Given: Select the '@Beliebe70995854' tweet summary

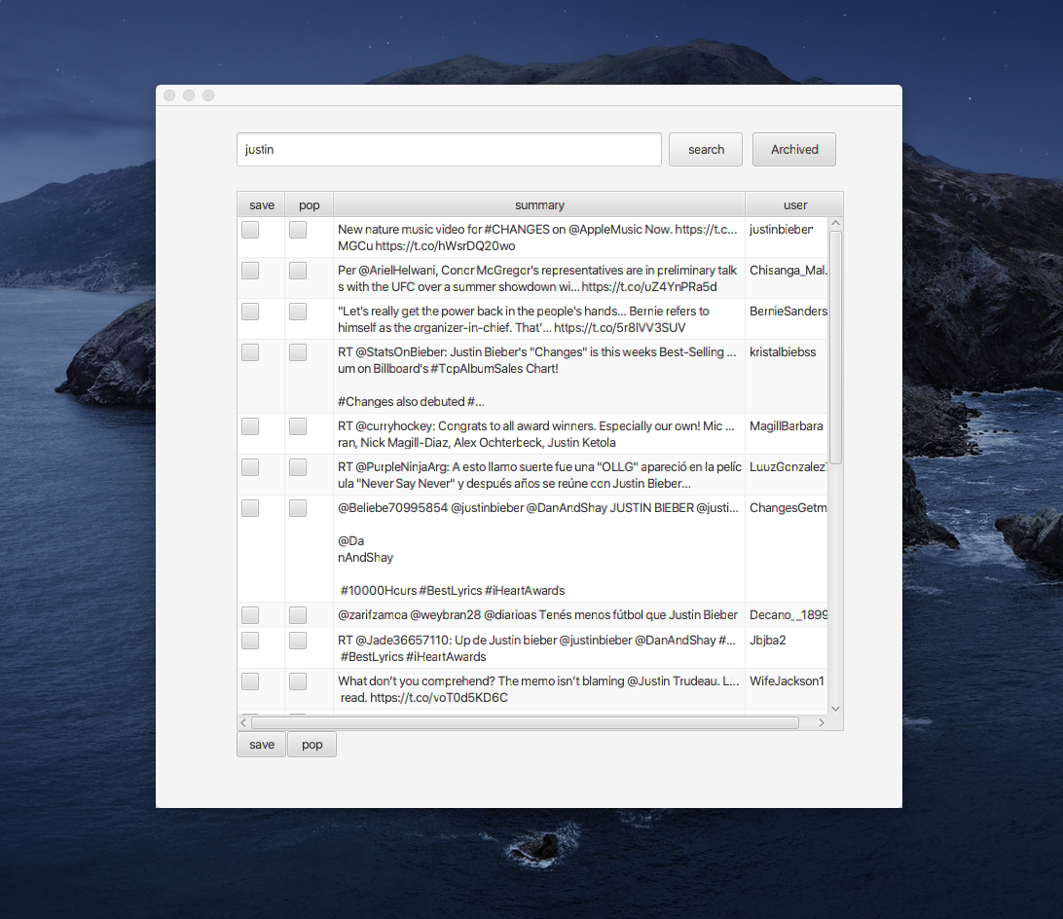Looking at the screenshot, I should click(539, 549).
